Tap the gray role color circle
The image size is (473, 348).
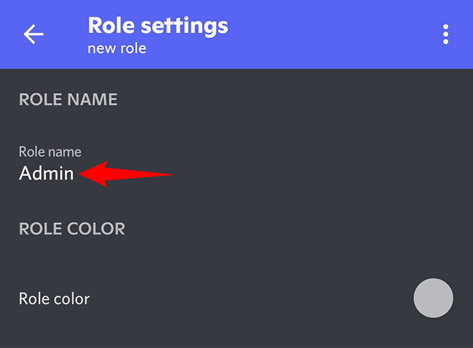[433, 298]
